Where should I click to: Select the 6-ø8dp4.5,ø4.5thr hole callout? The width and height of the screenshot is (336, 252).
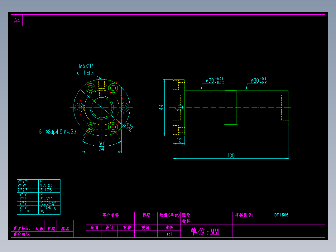click(x=59, y=132)
